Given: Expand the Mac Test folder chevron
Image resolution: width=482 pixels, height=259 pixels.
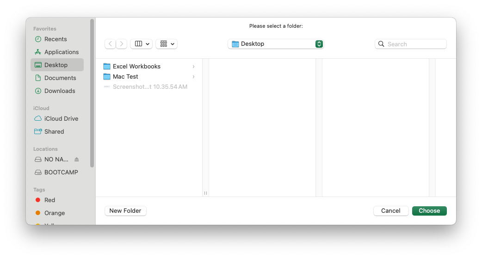Looking at the screenshot, I should coord(193,77).
